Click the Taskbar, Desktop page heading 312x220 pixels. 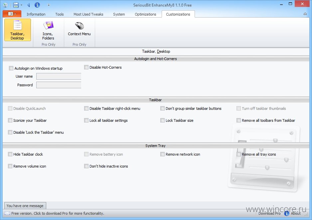[156, 51]
